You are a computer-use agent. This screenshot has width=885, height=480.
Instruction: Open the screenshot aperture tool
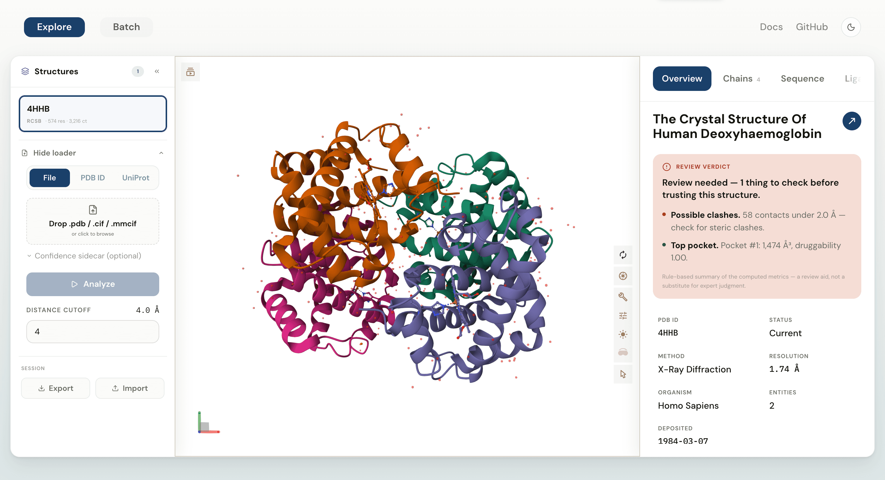tap(622, 276)
